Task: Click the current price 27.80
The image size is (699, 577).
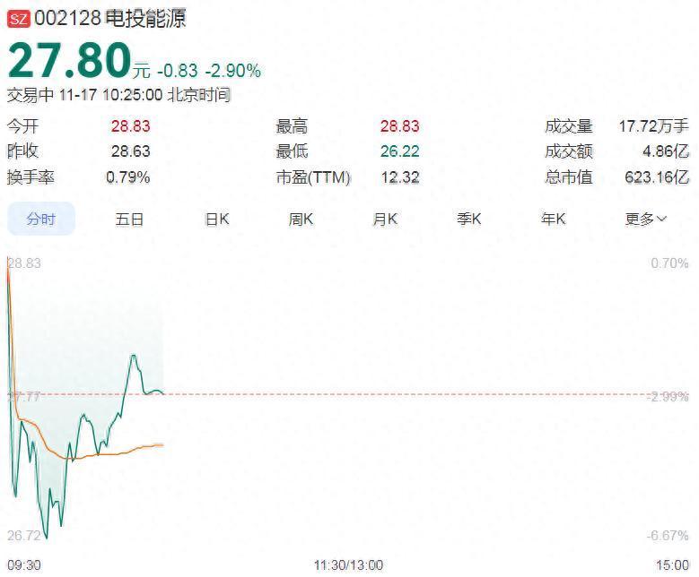Action: (70, 61)
